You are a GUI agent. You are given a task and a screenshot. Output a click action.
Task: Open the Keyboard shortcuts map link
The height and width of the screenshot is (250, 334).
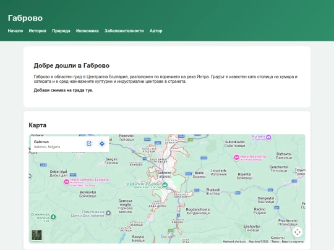click(x=234, y=241)
